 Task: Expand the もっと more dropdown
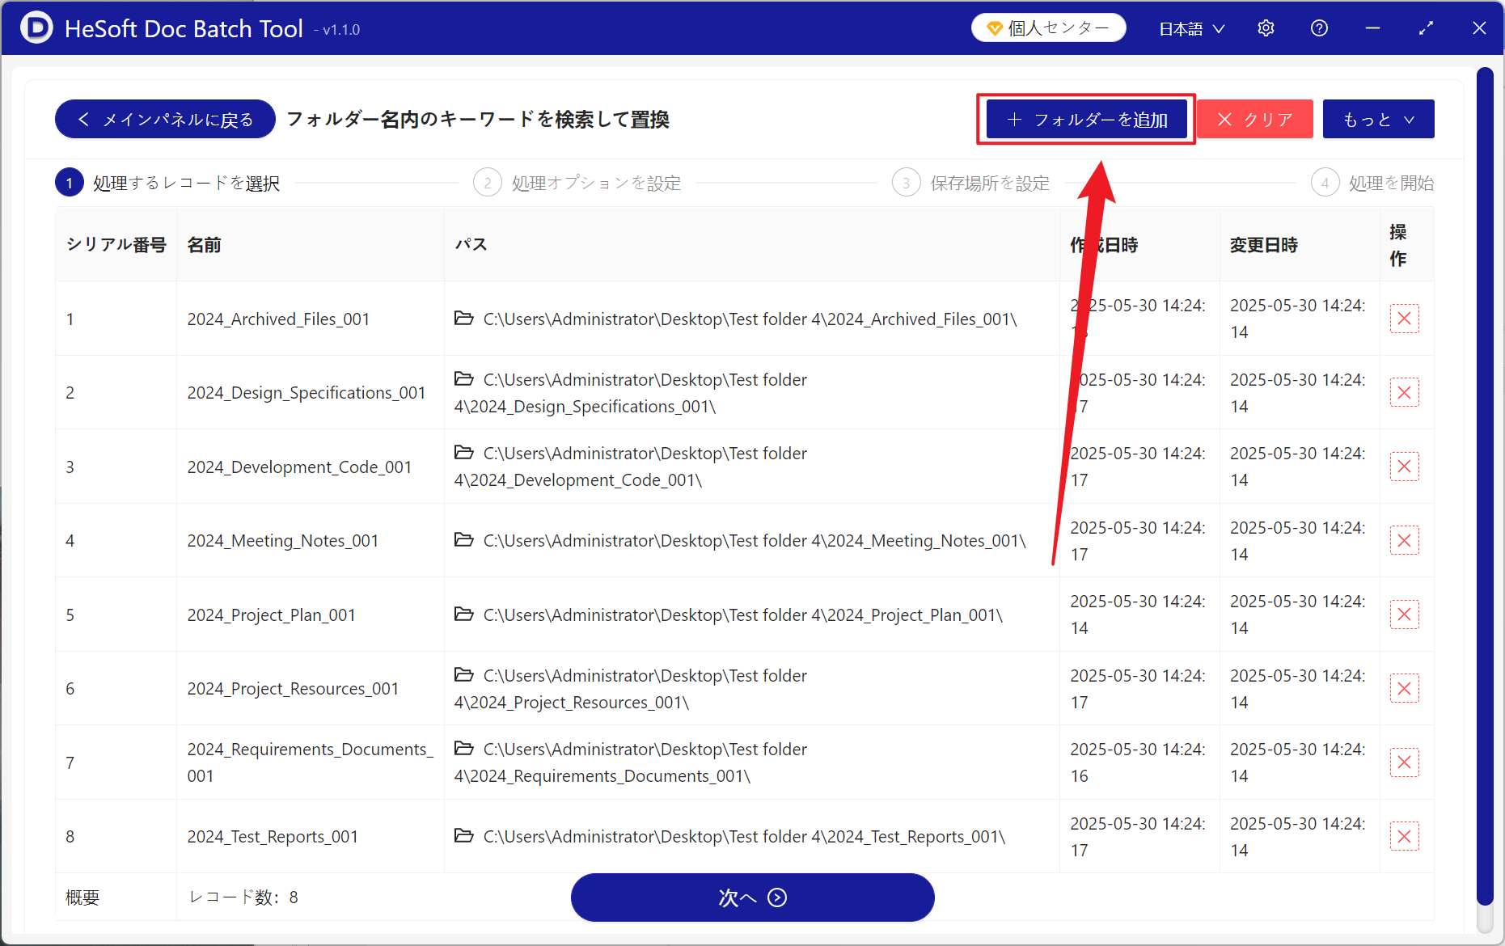coord(1378,120)
